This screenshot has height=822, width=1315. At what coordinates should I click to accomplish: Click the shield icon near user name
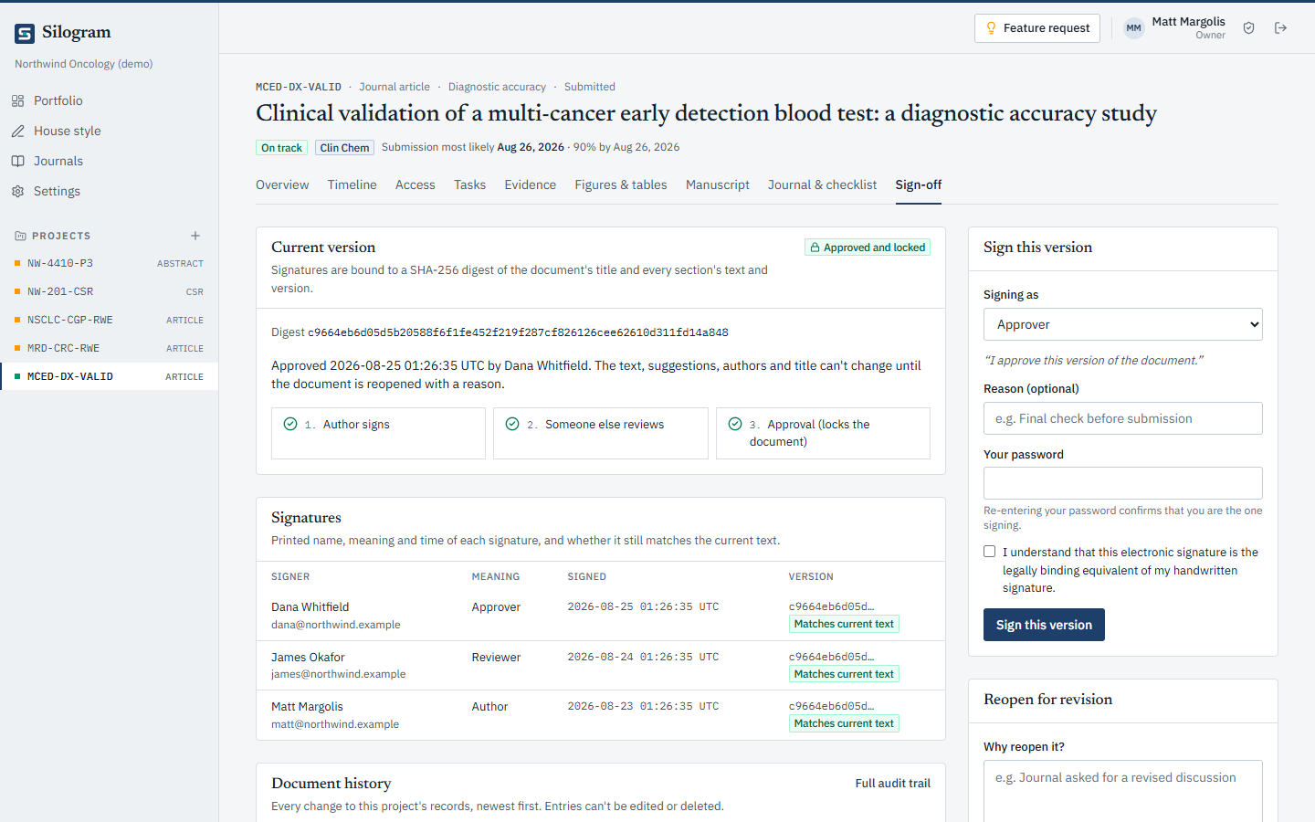(1248, 28)
